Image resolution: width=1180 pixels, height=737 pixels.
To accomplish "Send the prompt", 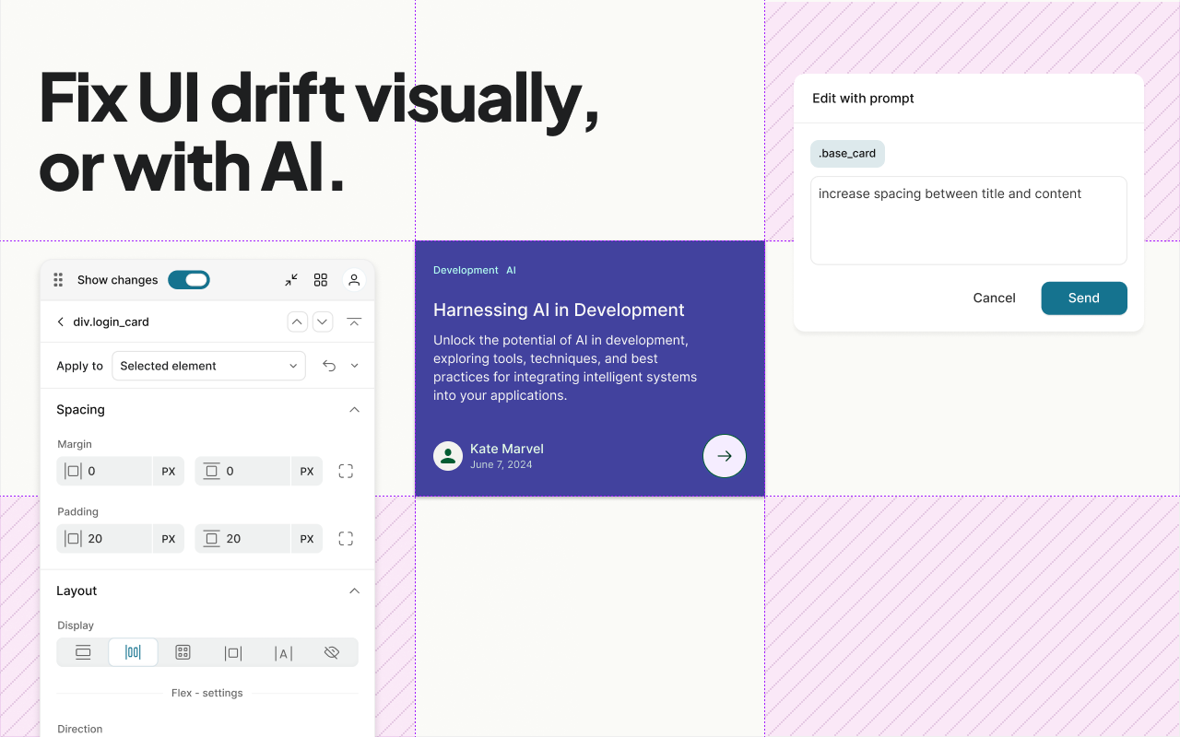I will [1084, 298].
